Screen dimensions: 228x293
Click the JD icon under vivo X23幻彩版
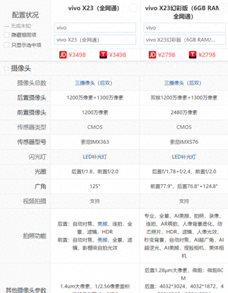click(x=152, y=55)
